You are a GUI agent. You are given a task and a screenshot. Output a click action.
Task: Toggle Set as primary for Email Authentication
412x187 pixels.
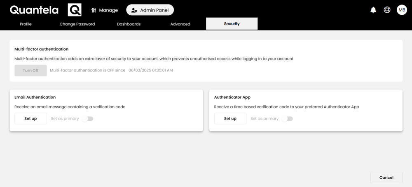coord(87,119)
